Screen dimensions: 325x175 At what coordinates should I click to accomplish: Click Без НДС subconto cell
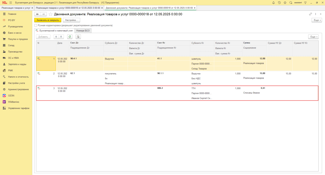tap(202, 79)
